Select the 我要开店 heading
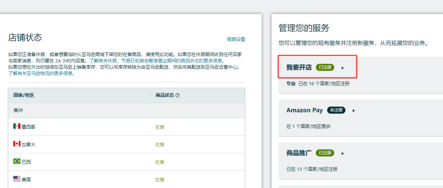Screen dimensions: 443x188 click(x=299, y=67)
